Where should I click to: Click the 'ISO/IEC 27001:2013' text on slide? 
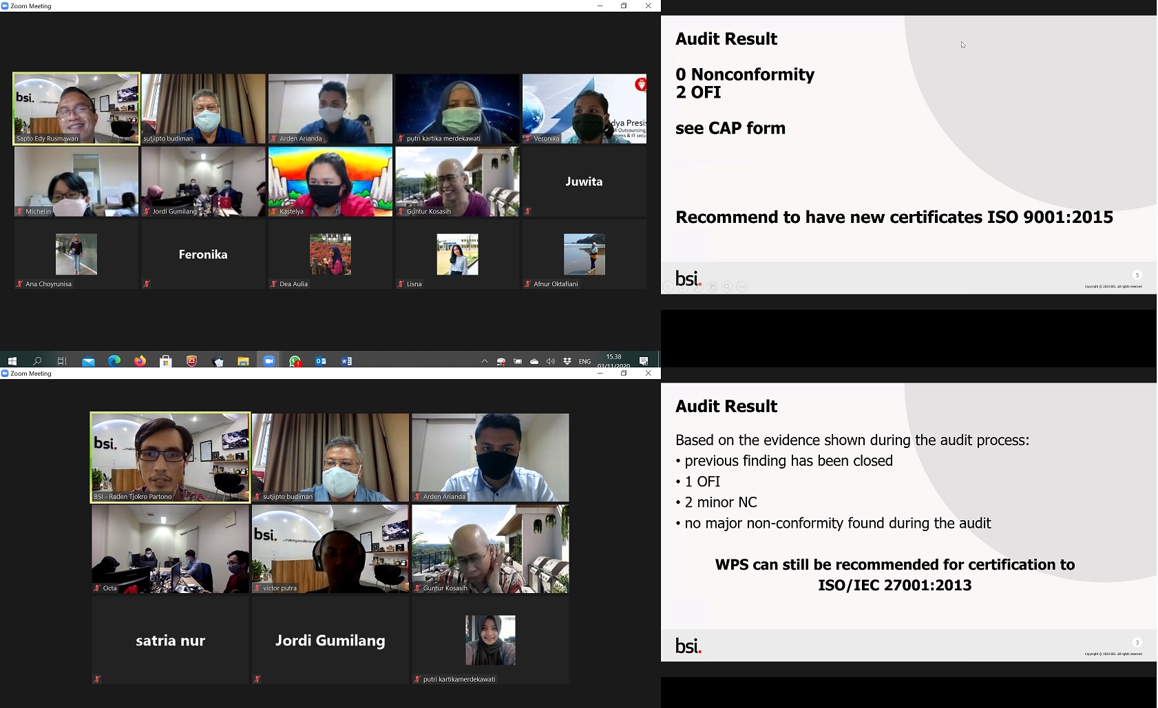pos(895,586)
